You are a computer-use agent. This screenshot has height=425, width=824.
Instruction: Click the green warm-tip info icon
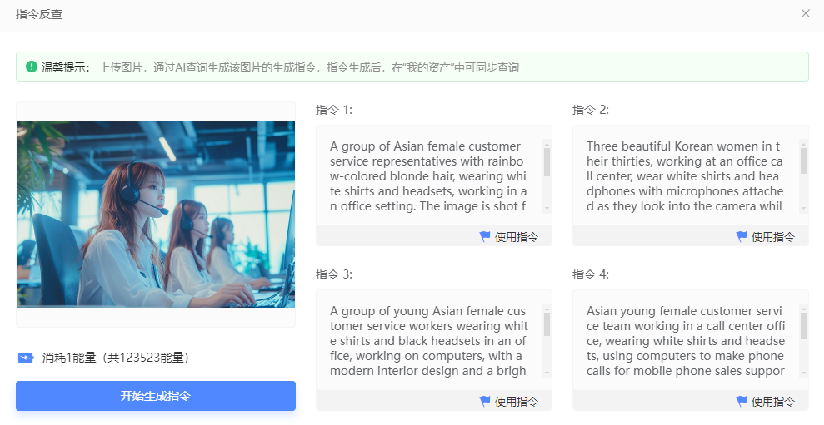(32, 67)
